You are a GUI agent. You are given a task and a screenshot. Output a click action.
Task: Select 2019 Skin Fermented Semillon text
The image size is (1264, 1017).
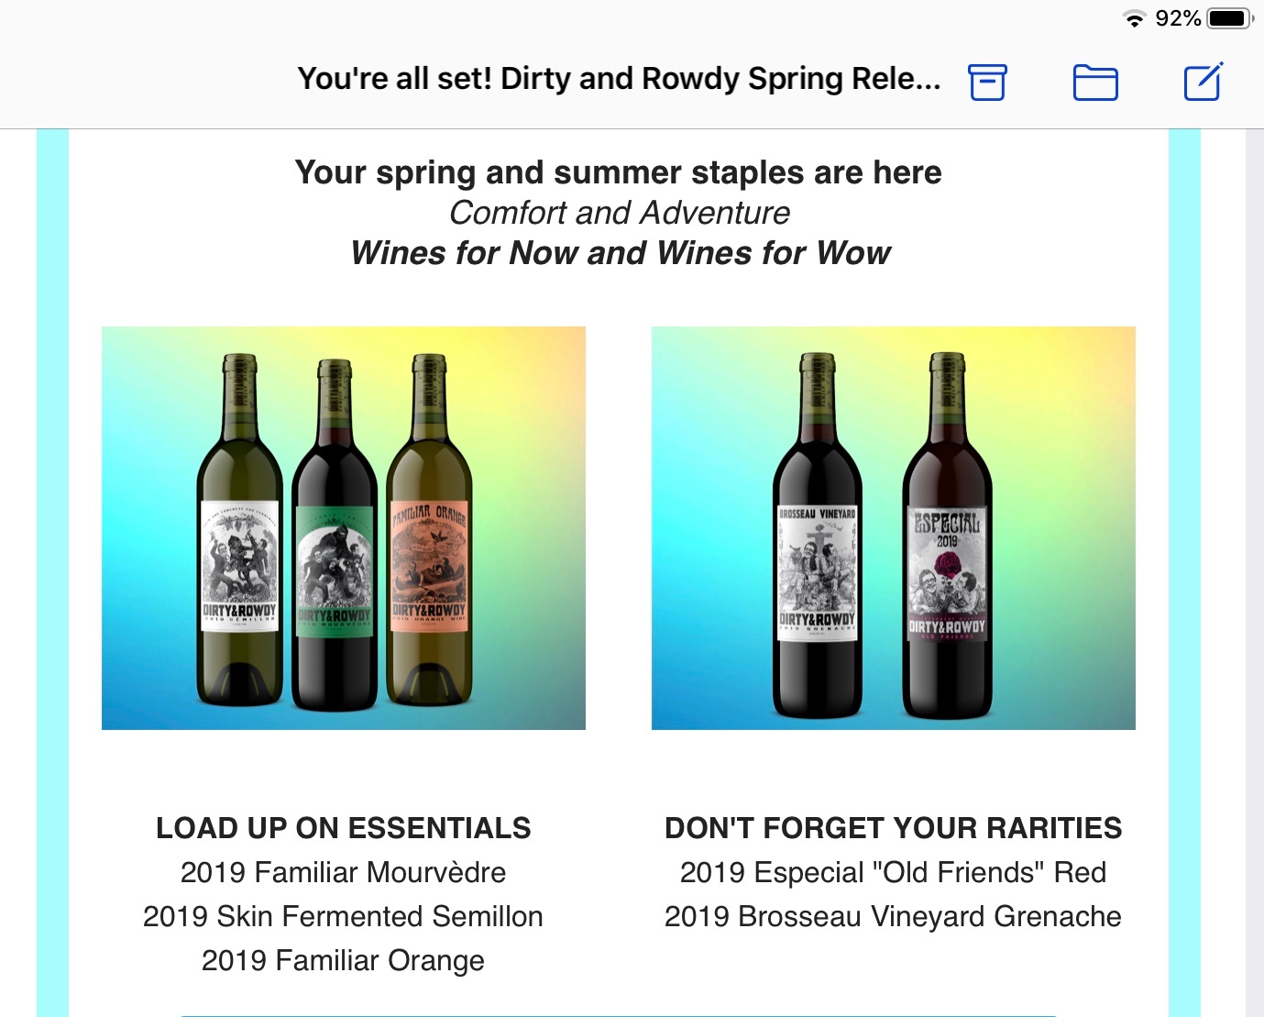(x=344, y=916)
